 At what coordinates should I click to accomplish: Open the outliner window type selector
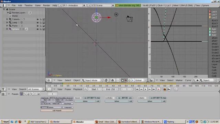coord(4,89)
